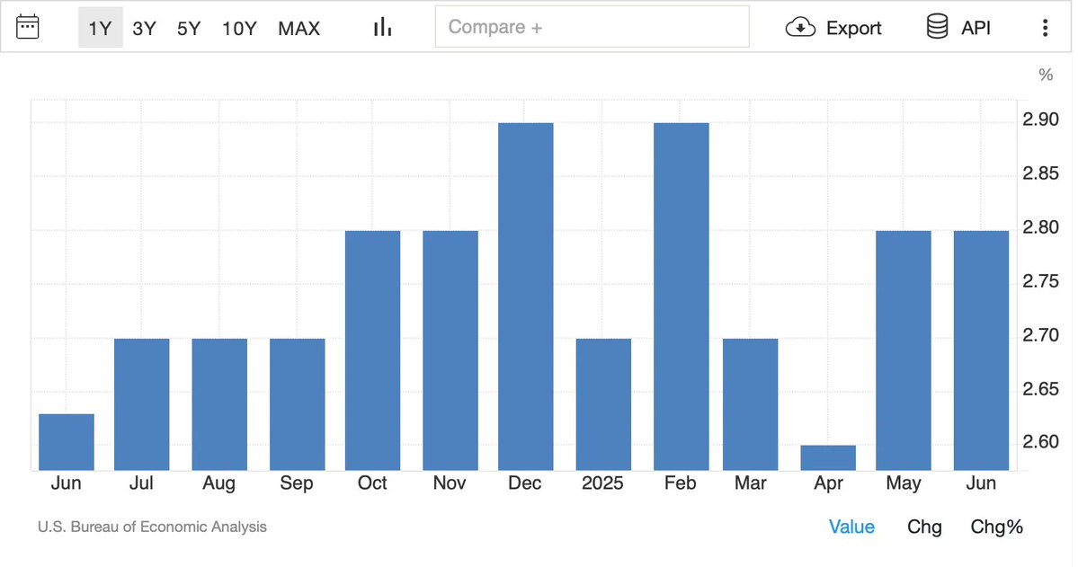Click the 2.65 y-axis label

[1040, 389]
